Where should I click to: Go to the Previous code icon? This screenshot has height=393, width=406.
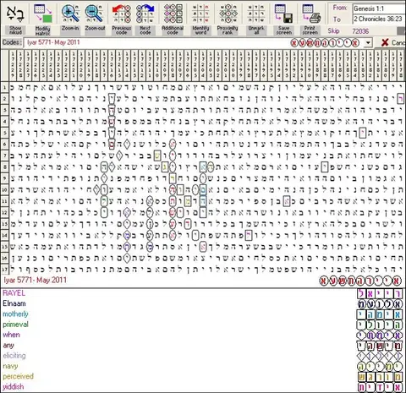point(122,14)
